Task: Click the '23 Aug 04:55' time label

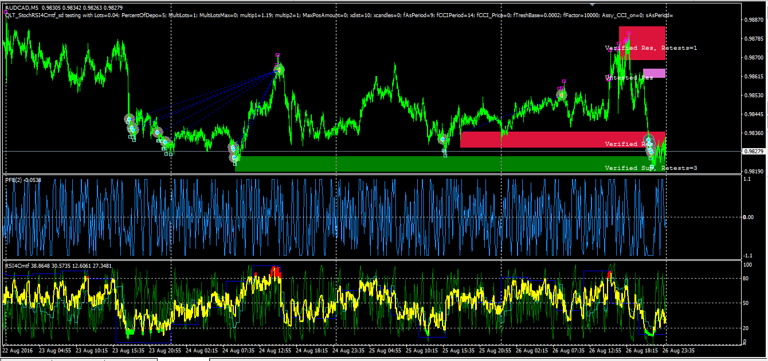Action: point(54,350)
